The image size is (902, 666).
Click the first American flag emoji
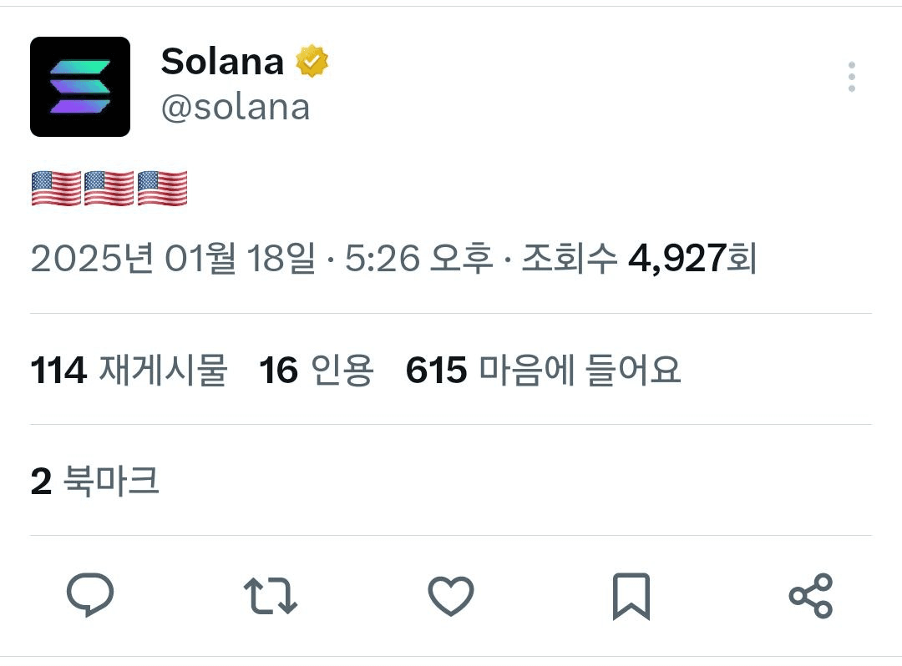(56, 188)
